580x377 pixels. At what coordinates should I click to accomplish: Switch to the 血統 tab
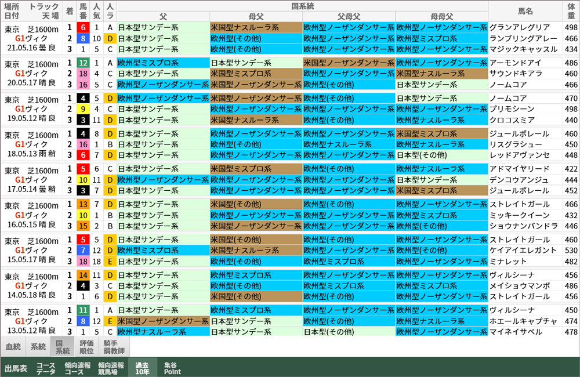pyautogui.click(x=13, y=347)
